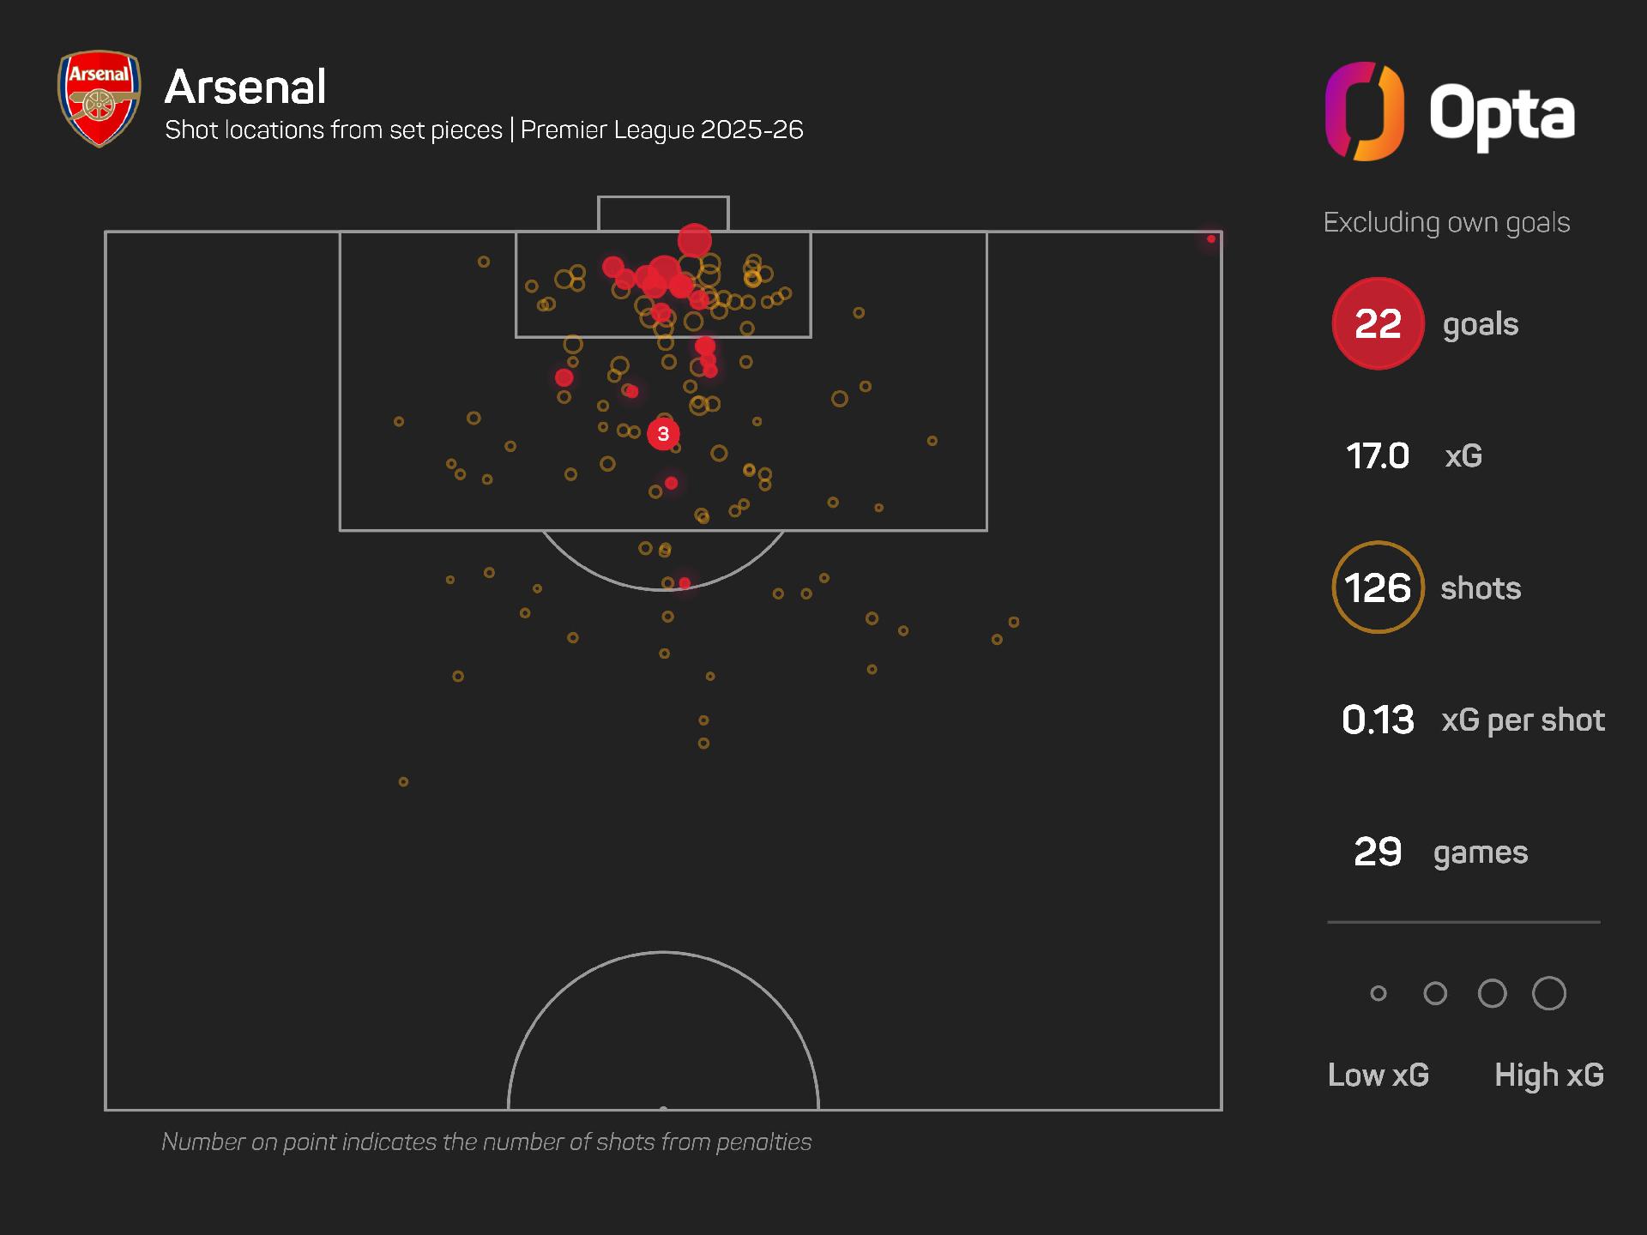Click the Arsenal club crest

pos(99,99)
